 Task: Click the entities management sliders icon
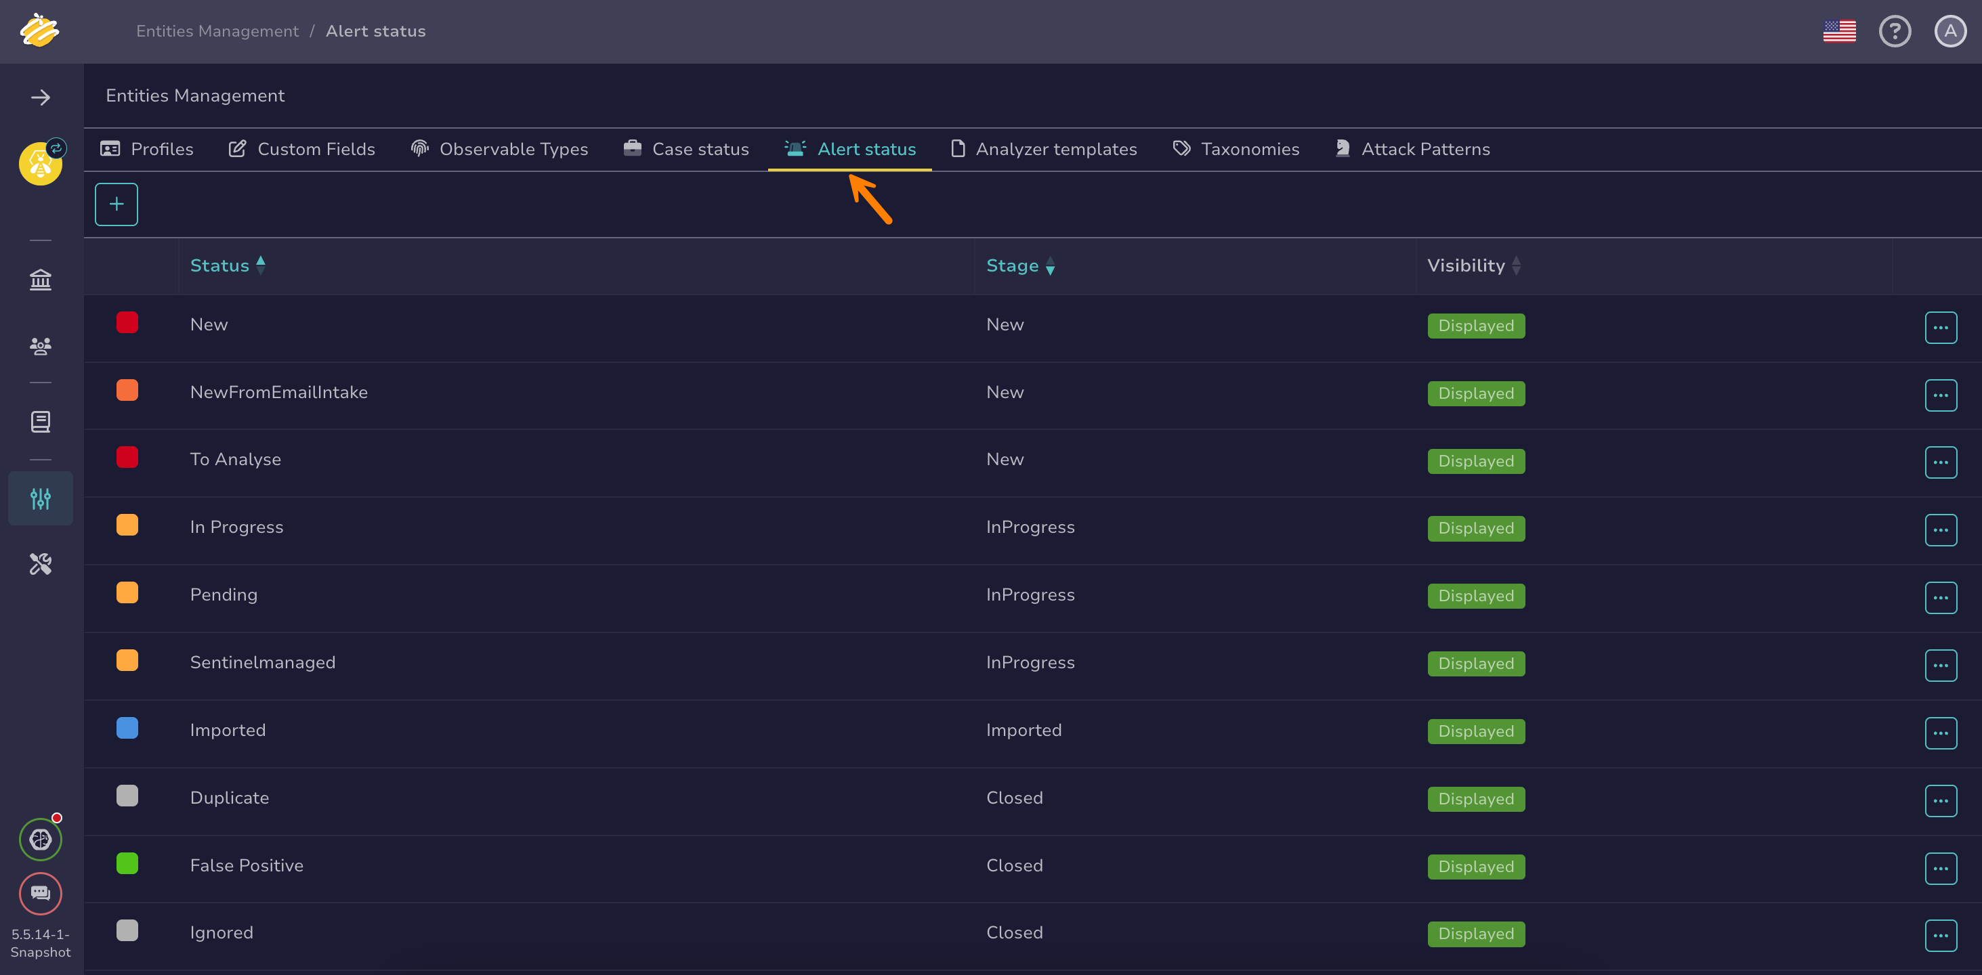[x=40, y=498]
